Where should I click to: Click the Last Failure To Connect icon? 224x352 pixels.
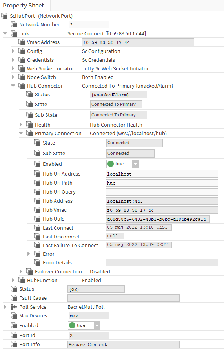point(37,245)
